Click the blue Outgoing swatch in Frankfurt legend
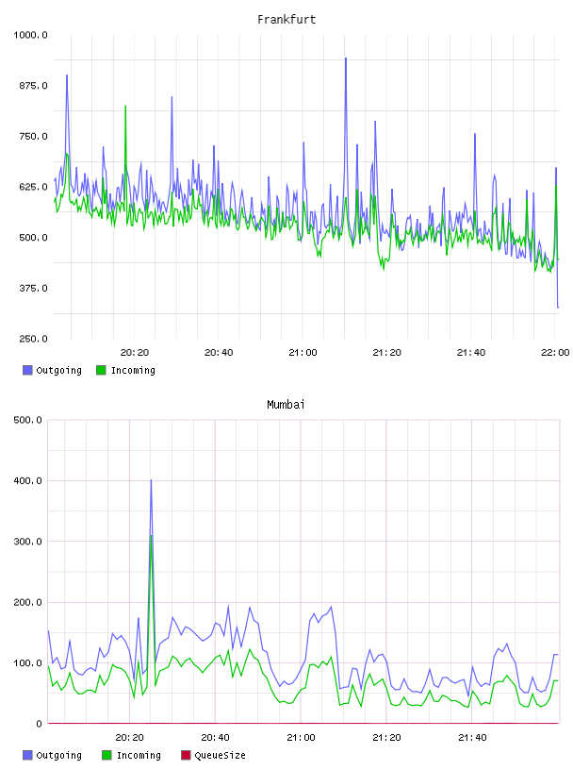This screenshot has width=573, height=770. pyautogui.click(x=27, y=370)
